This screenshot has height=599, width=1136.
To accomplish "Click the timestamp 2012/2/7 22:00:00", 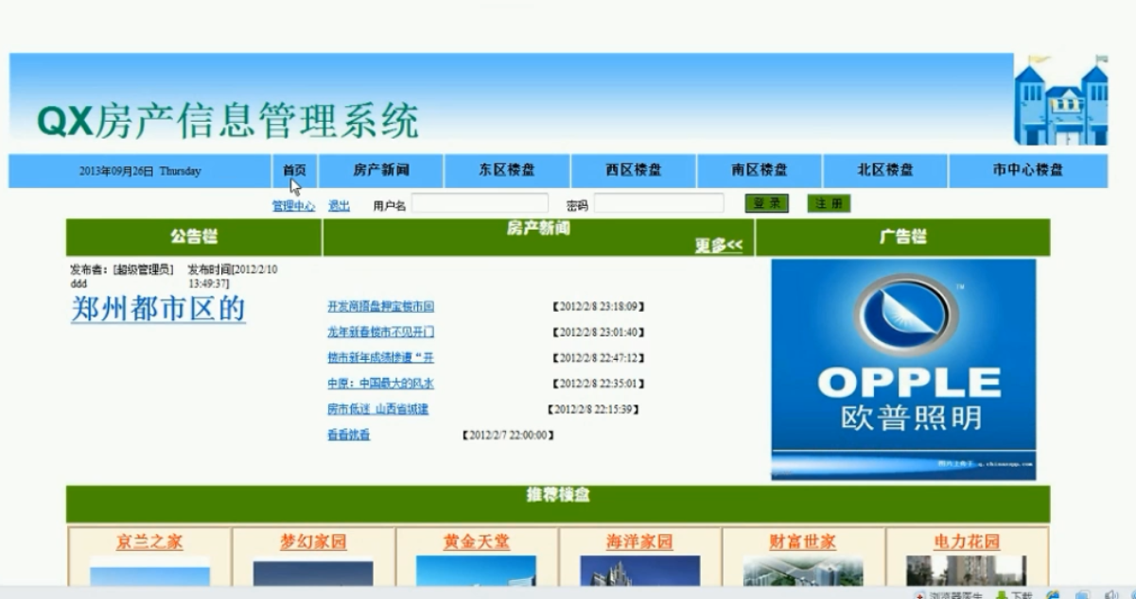I will point(509,435).
